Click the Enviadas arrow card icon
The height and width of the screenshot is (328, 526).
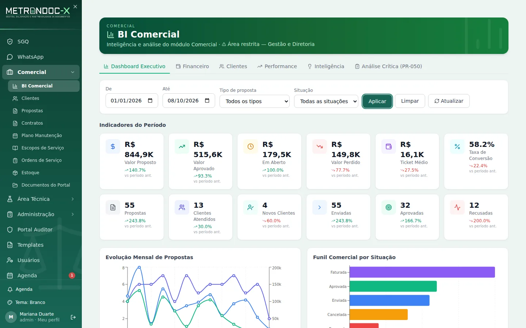pos(320,207)
